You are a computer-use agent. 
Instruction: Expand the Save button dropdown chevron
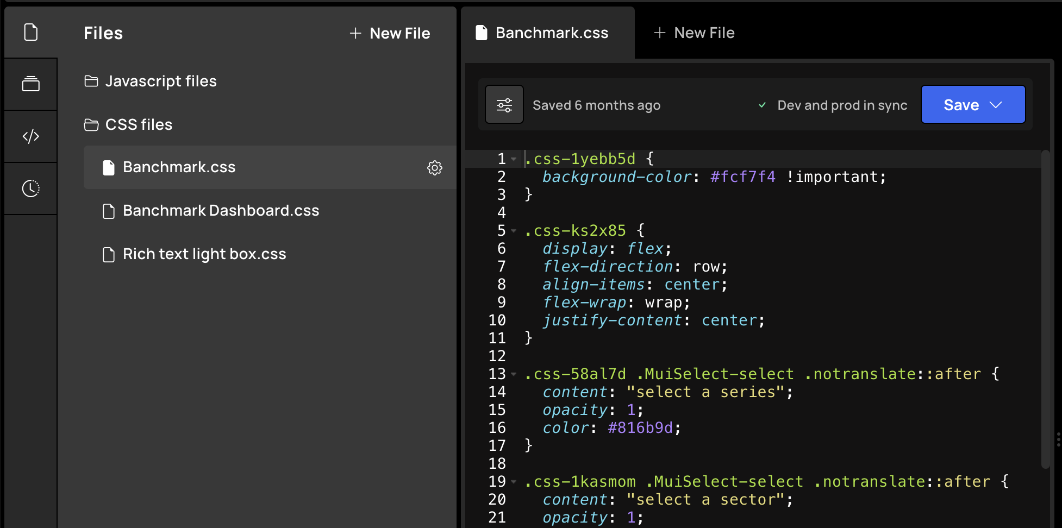coord(996,105)
